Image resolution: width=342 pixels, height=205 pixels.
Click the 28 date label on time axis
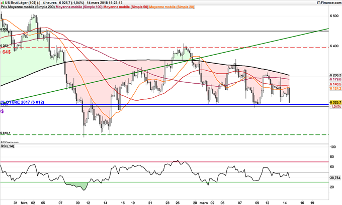[195, 203]
